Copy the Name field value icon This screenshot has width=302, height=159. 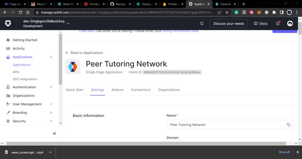click(x=289, y=125)
